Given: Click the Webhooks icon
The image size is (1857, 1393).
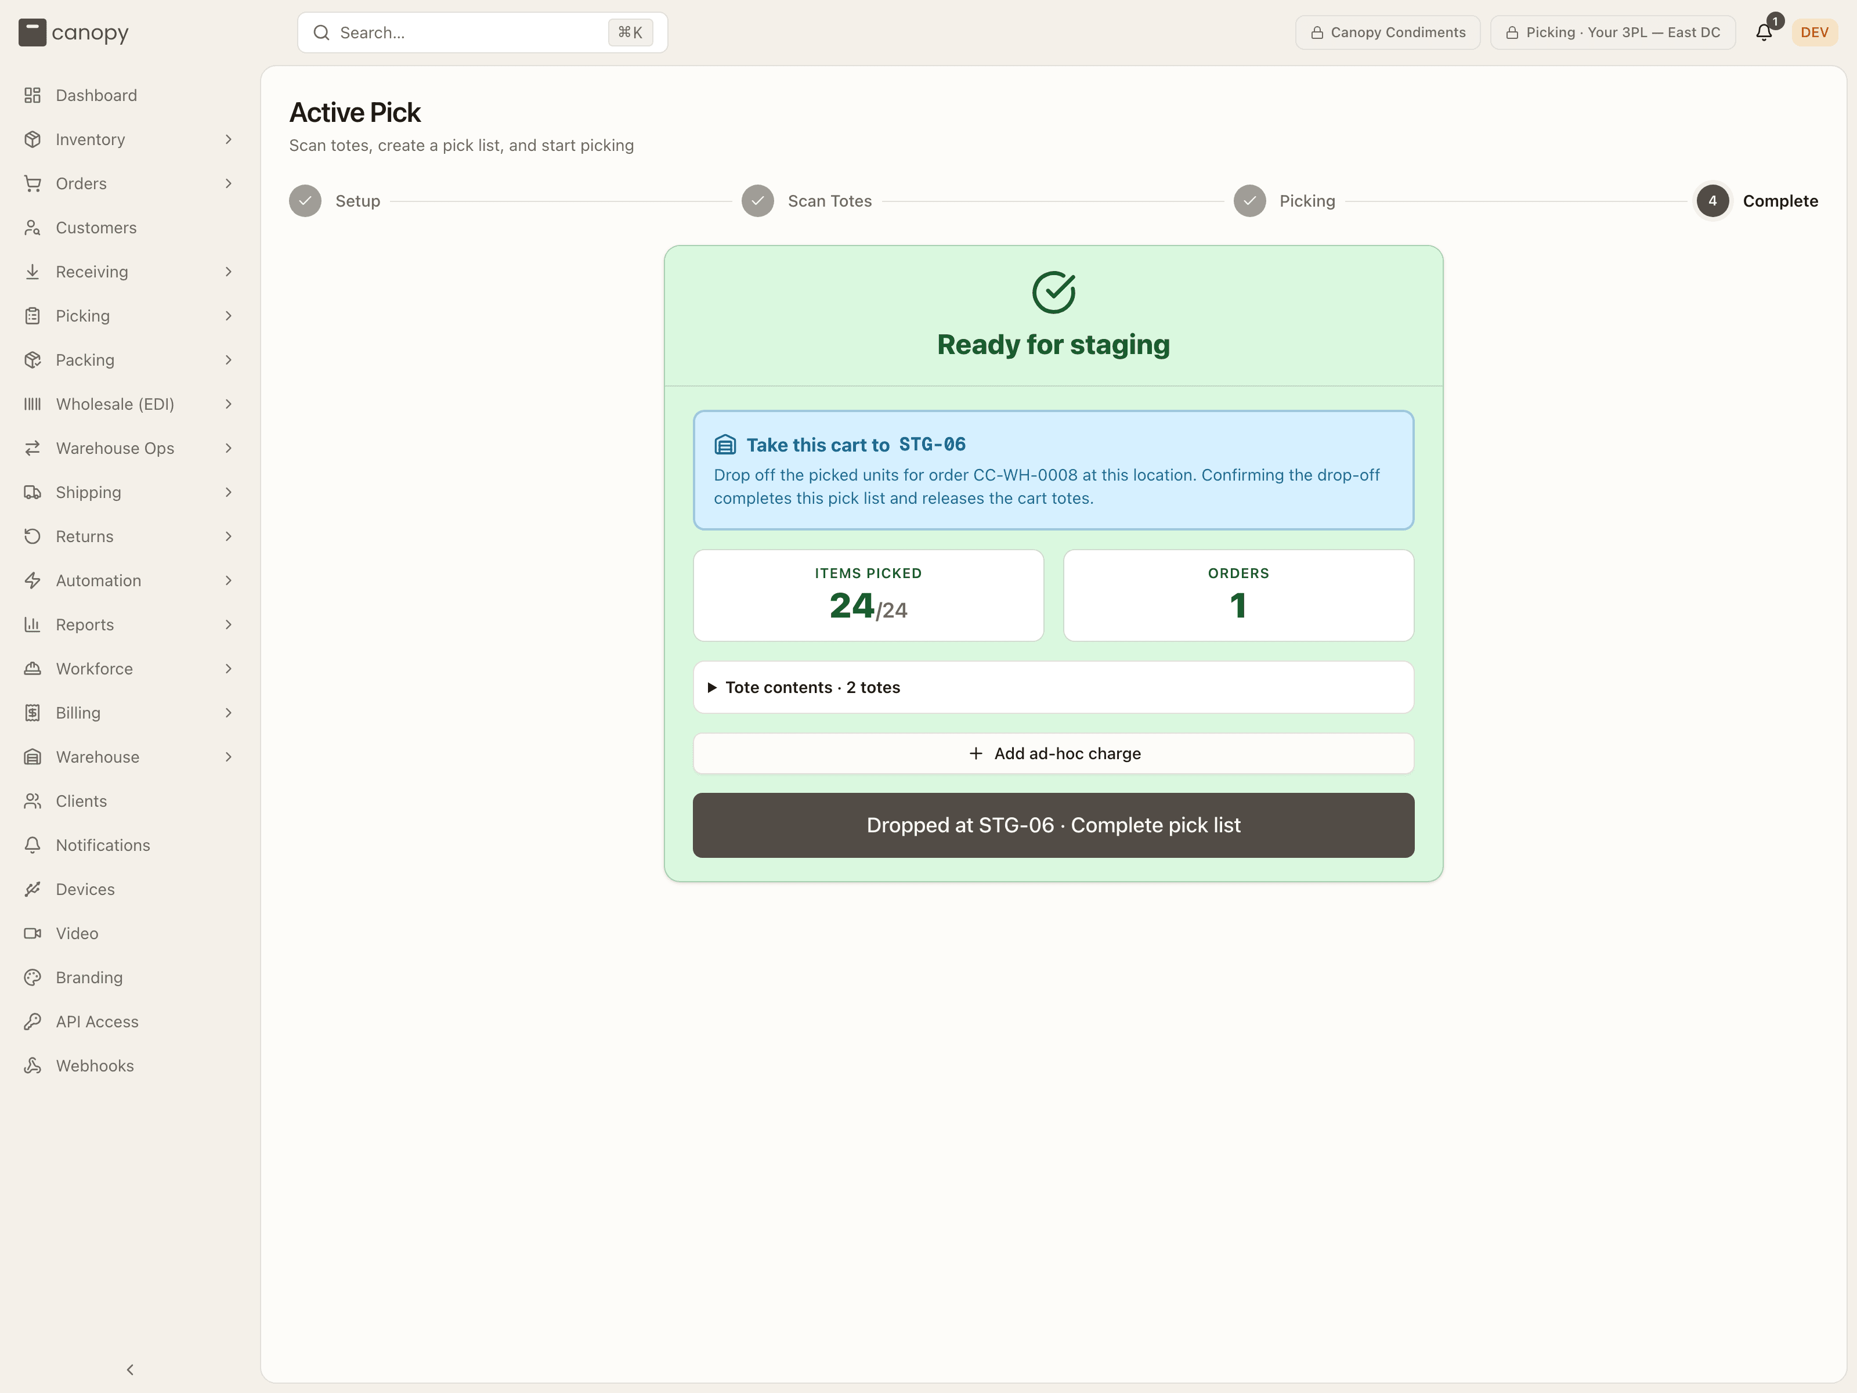Looking at the screenshot, I should pos(32,1066).
